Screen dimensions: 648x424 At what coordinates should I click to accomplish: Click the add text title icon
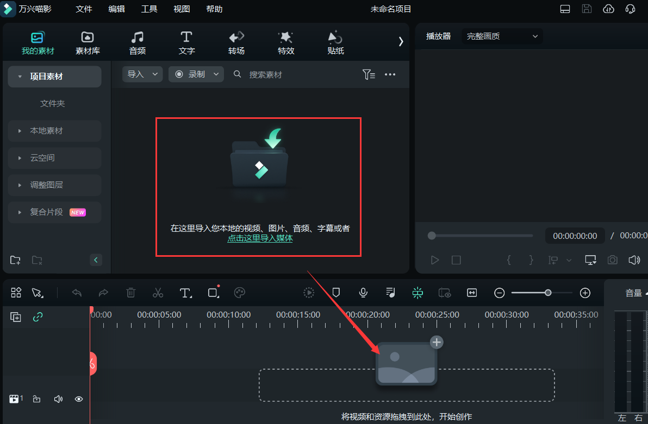point(185,293)
